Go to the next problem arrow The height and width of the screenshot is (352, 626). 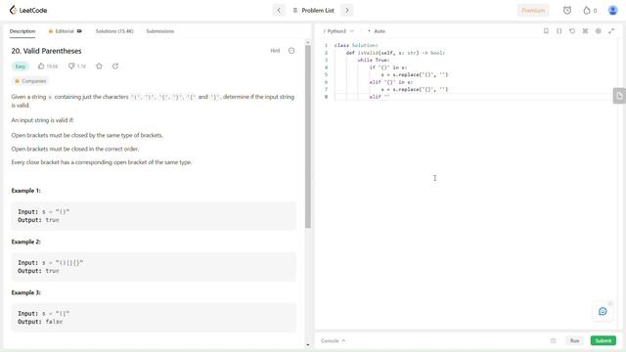347,11
